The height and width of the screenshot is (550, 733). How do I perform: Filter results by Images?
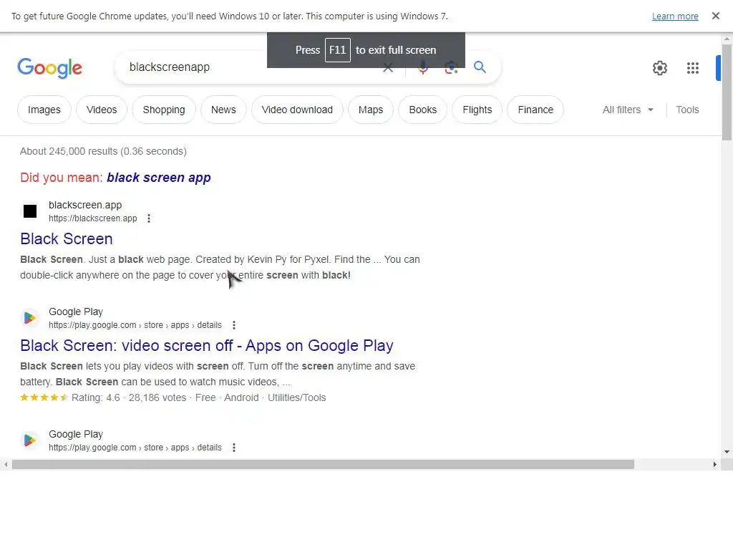click(44, 110)
